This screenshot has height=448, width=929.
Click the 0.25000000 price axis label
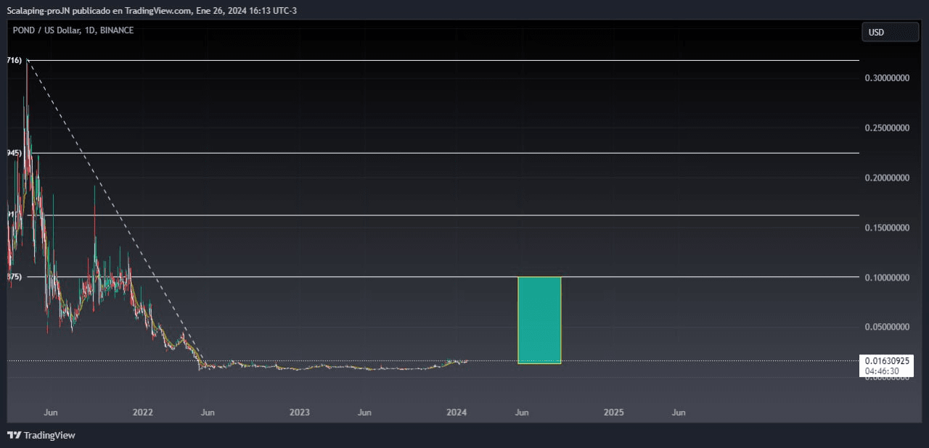(885, 128)
